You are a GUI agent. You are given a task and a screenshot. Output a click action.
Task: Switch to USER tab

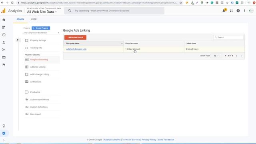coord(34,19)
